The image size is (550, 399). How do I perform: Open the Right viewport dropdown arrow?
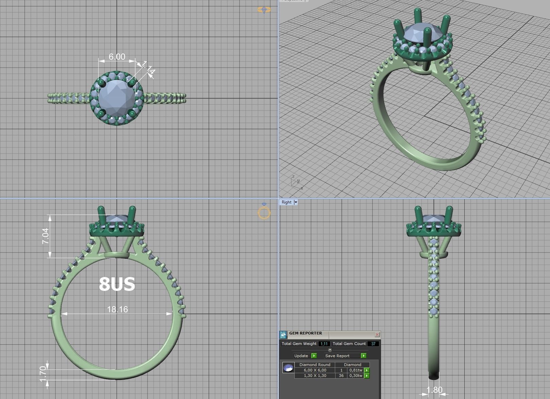tap(296, 202)
